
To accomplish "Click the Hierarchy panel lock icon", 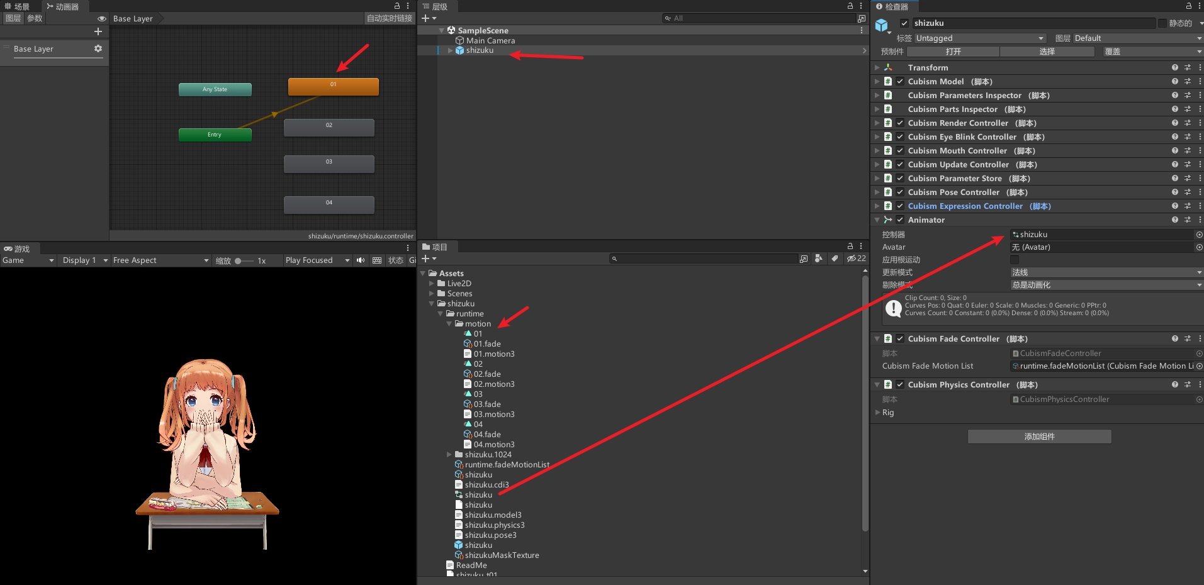I will pos(850,6).
